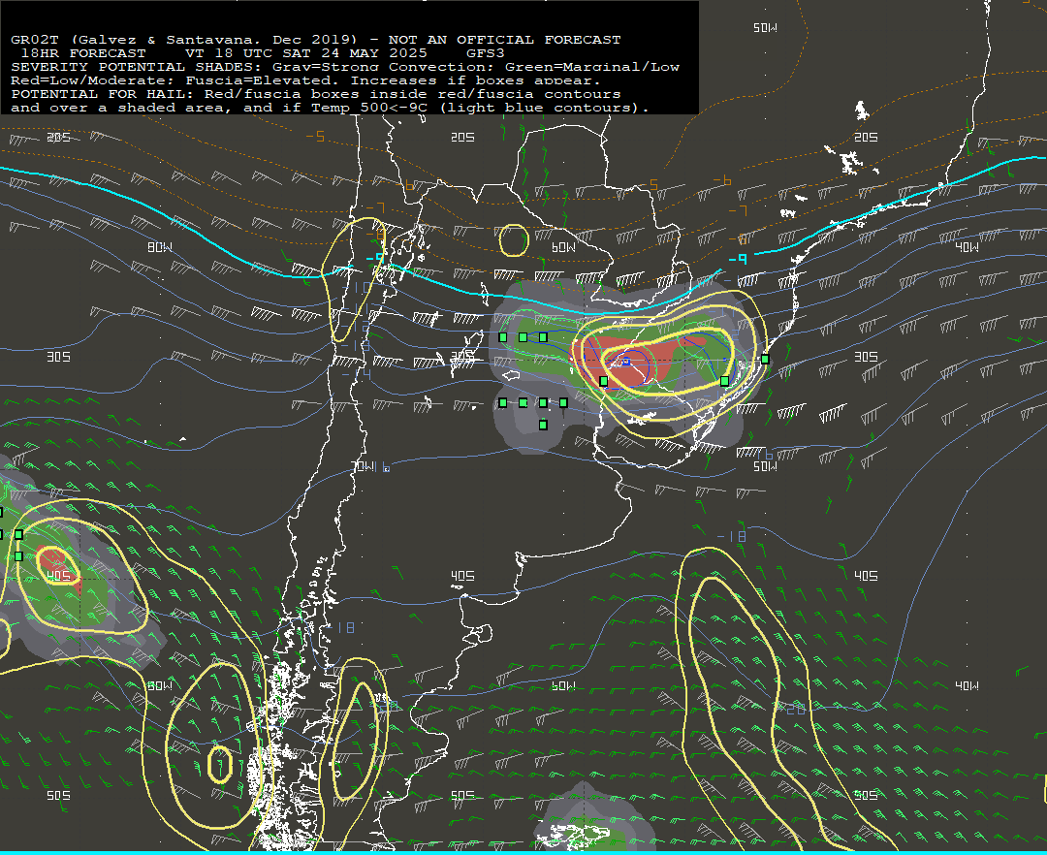This screenshot has height=855, width=1047.
Task: Select the rightmost '50S' latitude label
Action: pos(866,795)
